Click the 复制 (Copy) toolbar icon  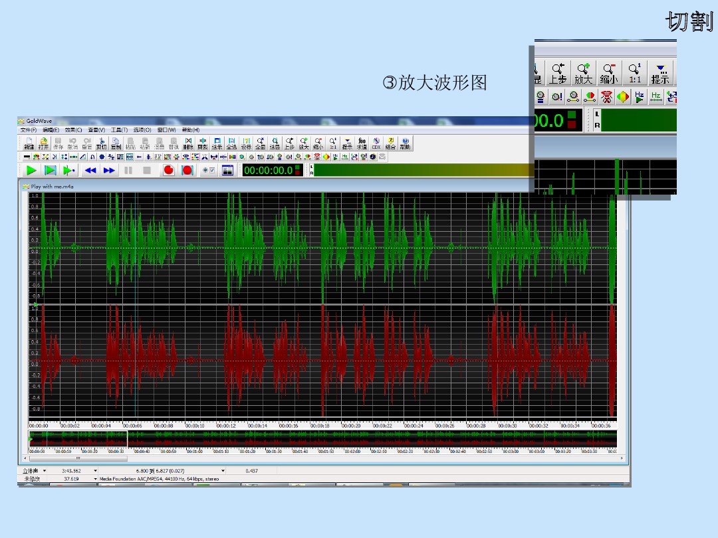[x=116, y=143]
